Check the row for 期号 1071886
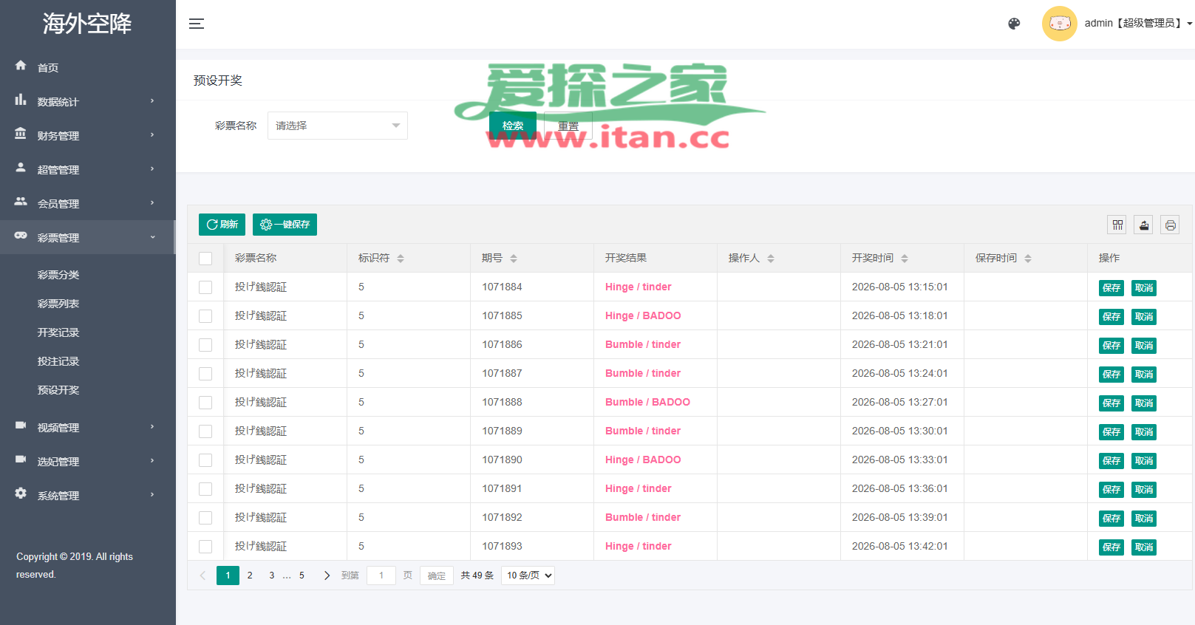Viewport: 1195px width, 625px height. [x=205, y=345]
